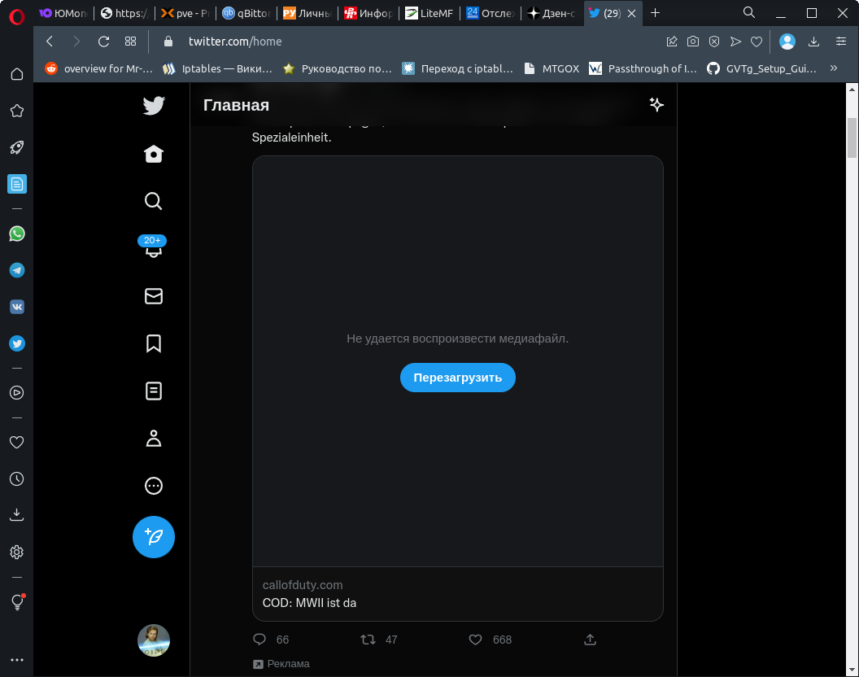This screenshot has width=859, height=677.
Task: Open Opera sidebar player icon
Action: 17,392
